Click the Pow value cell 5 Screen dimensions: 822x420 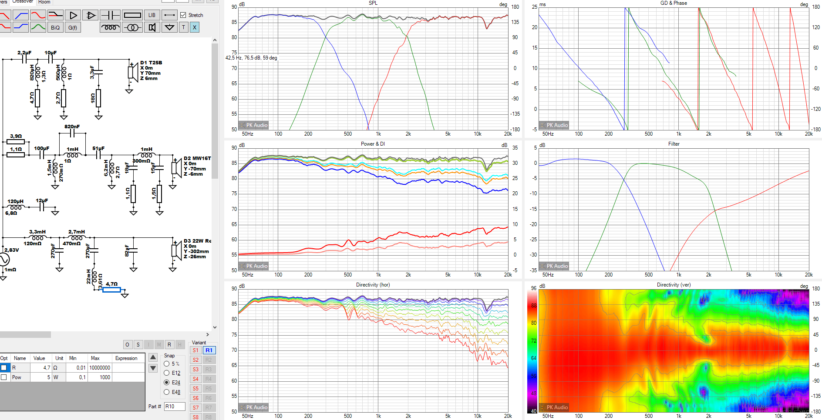41,377
